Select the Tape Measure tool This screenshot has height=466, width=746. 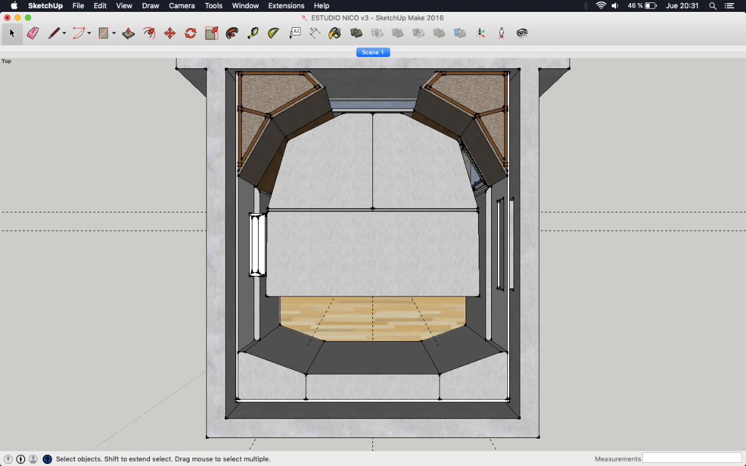pos(252,34)
